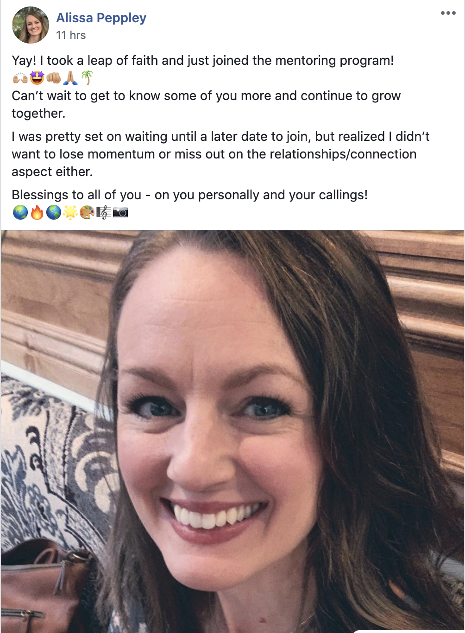Image resolution: width=465 pixels, height=633 pixels.
Task: Click the 'Yay! I took a leap' sentence
Action: coord(203,61)
